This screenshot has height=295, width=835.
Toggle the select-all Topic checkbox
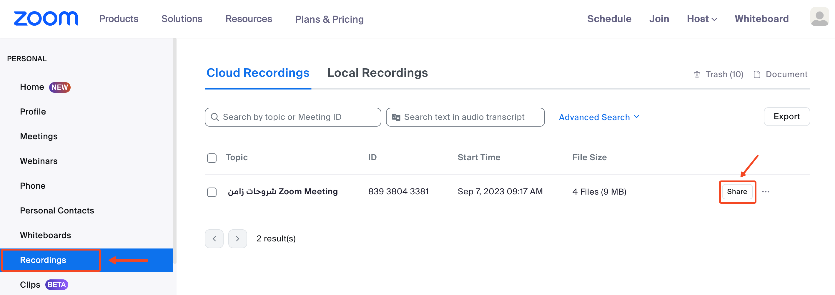tap(212, 158)
